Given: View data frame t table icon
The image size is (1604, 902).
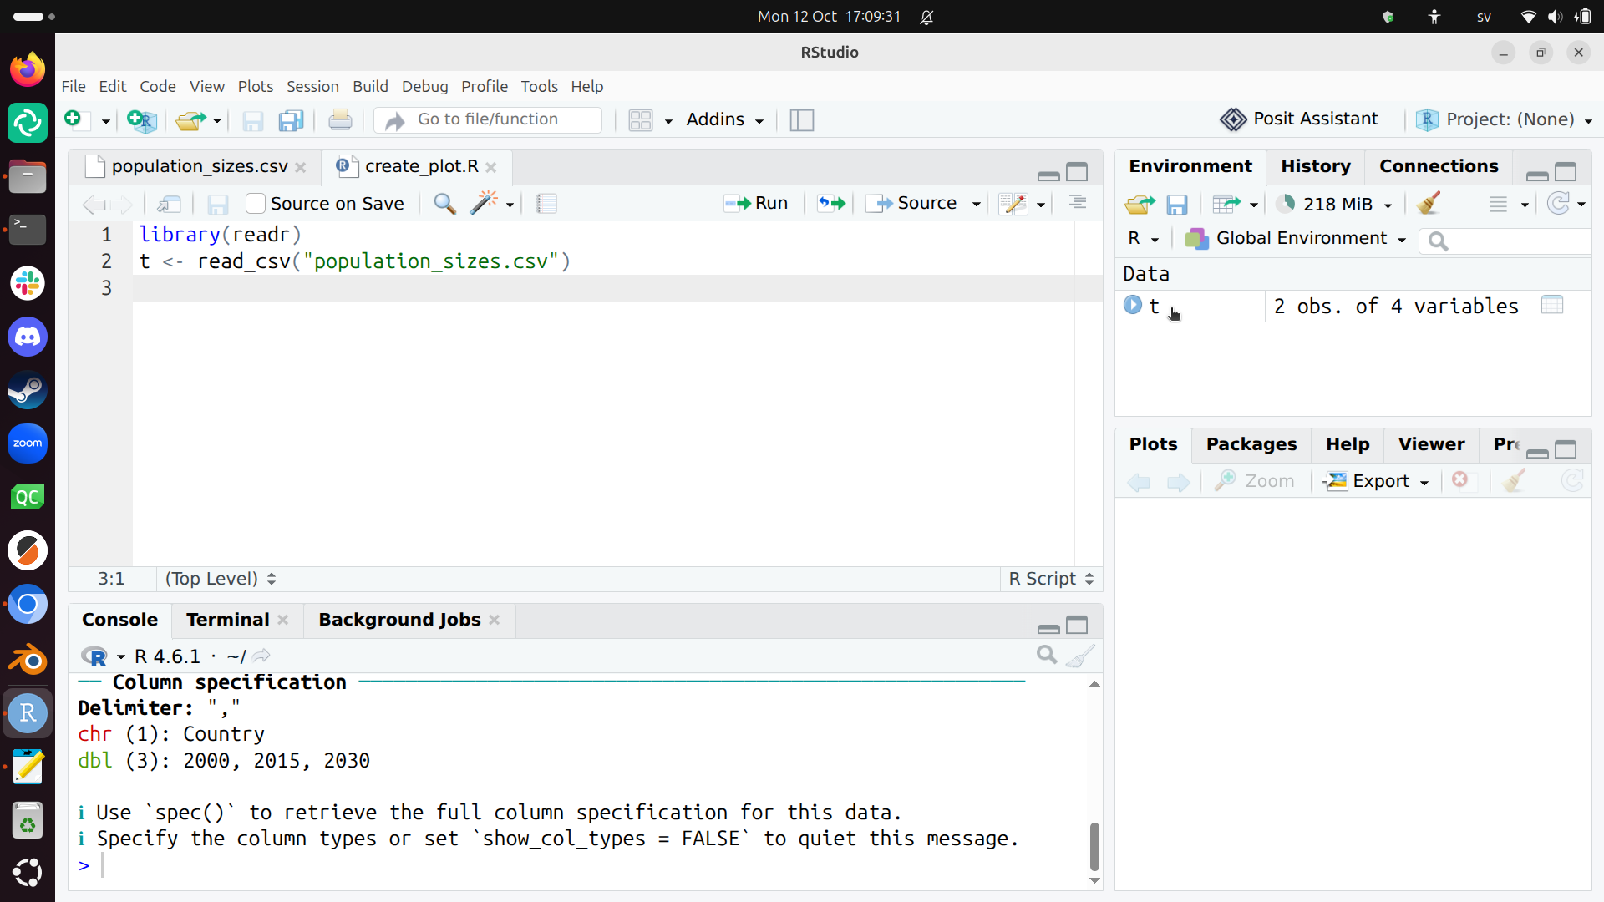Looking at the screenshot, I should [1552, 306].
